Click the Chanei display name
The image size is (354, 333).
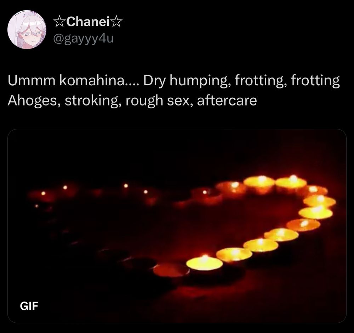[x=88, y=22]
